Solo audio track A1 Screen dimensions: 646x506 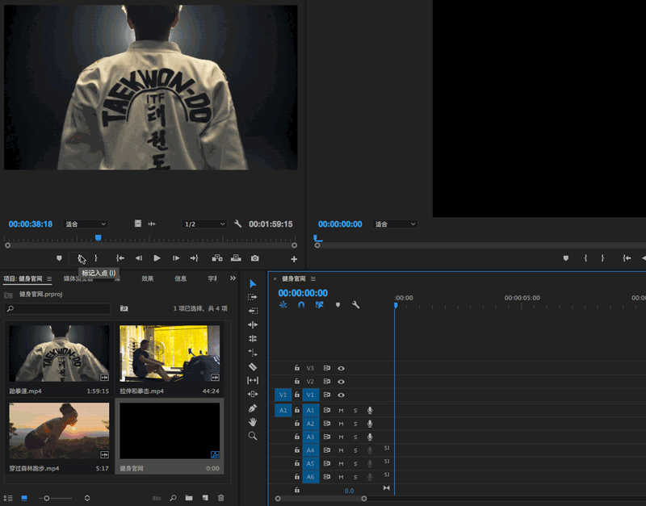click(355, 411)
